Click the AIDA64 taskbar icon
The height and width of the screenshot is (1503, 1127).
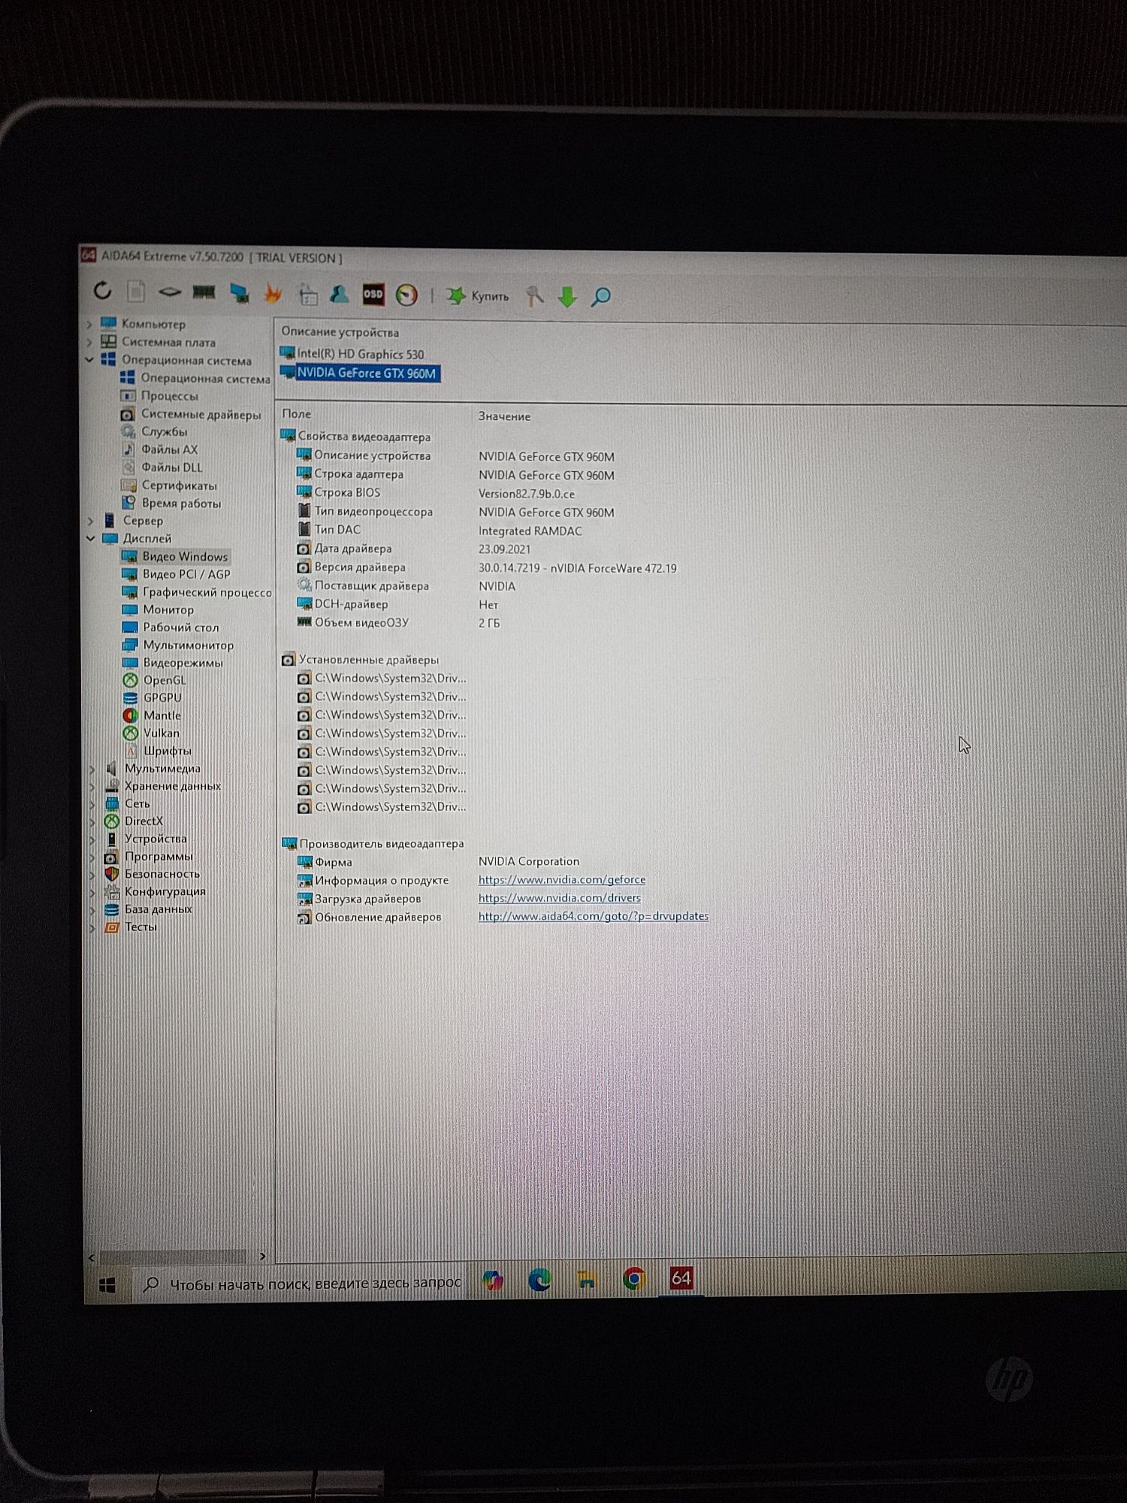(681, 1278)
